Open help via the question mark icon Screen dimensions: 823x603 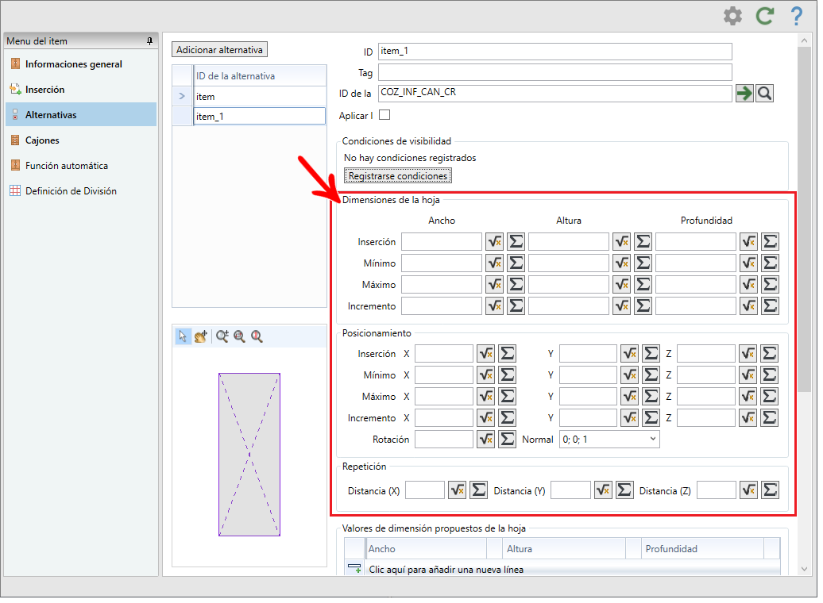coord(796,16)
